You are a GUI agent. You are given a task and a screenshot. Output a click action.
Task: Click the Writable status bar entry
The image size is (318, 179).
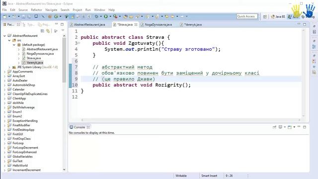[x=181, y=176]
